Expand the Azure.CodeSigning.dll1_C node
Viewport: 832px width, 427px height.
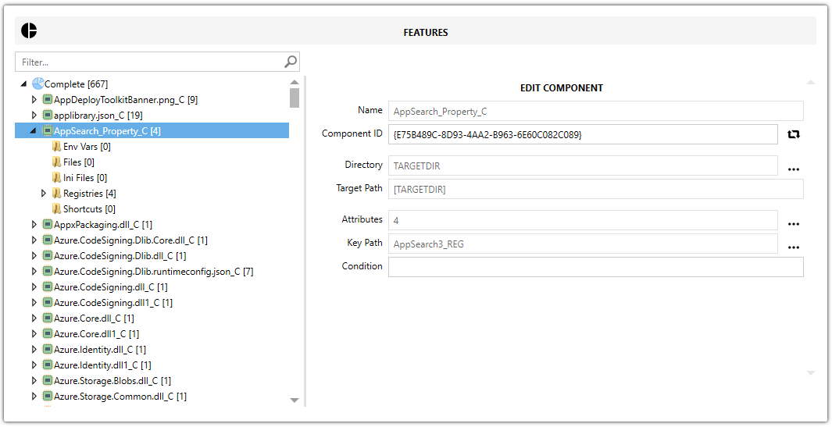click(34, 302)
